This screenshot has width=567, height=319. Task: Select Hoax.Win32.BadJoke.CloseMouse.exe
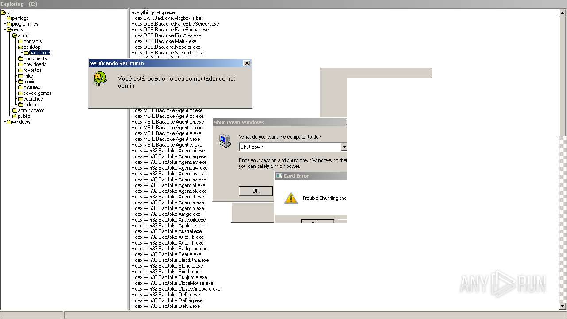(172, 283)
